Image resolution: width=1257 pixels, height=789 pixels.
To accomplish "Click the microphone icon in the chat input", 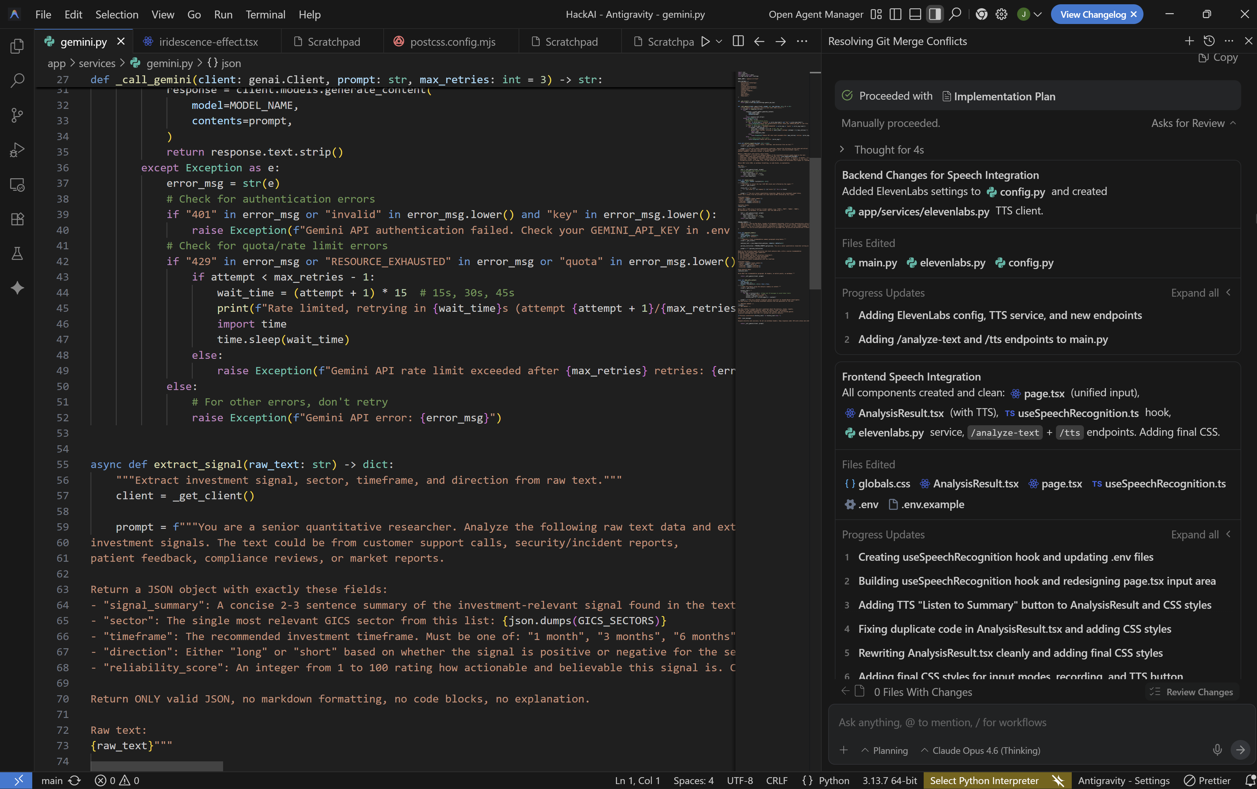I will [x=1217, y=750].
